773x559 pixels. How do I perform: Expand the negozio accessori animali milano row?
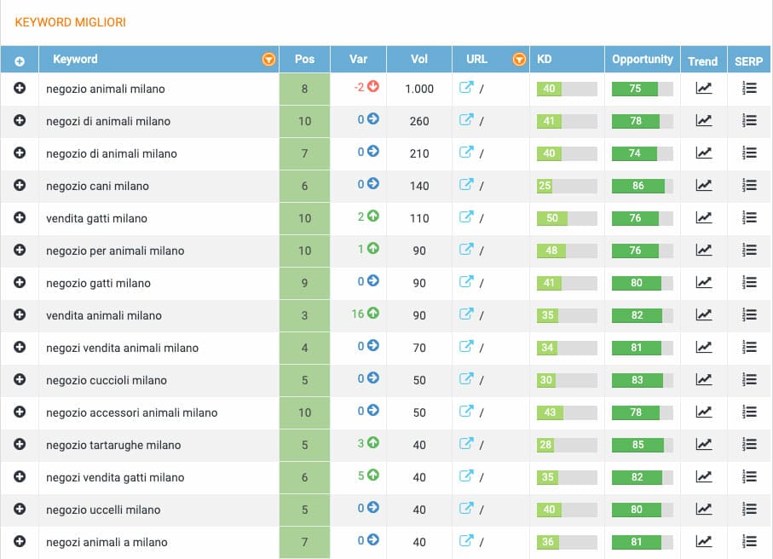tap(20, 412)
